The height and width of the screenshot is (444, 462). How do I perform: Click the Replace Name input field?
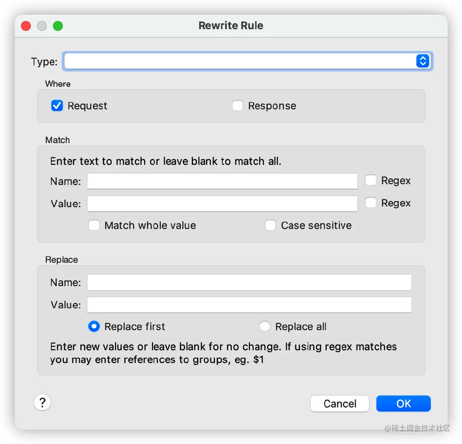pyautogui.click(x=249, y=282)
